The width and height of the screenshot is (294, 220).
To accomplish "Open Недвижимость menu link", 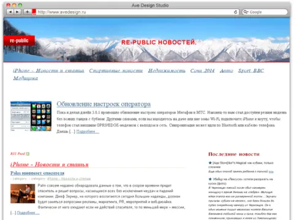I will [167, 70].
